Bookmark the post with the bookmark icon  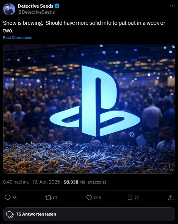130,198
